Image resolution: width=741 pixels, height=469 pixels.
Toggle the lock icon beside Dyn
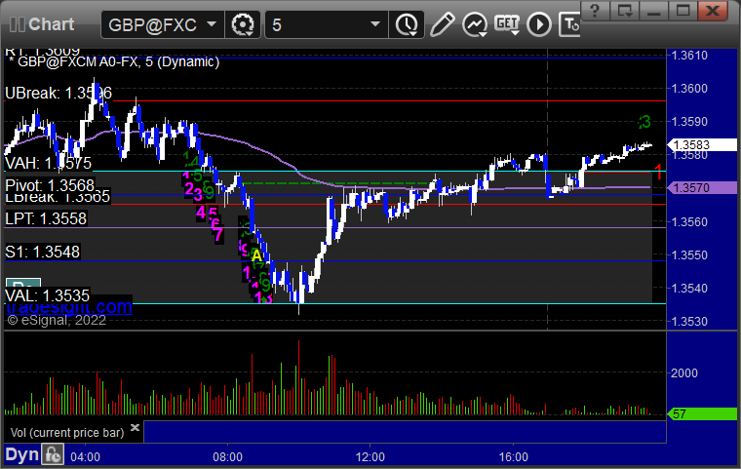53,454
